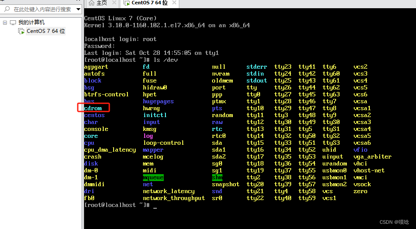Click the cpu_dma_latency entry
Image resolution: width=416 pixels, height=229 pixels.
tap(110, 150)
